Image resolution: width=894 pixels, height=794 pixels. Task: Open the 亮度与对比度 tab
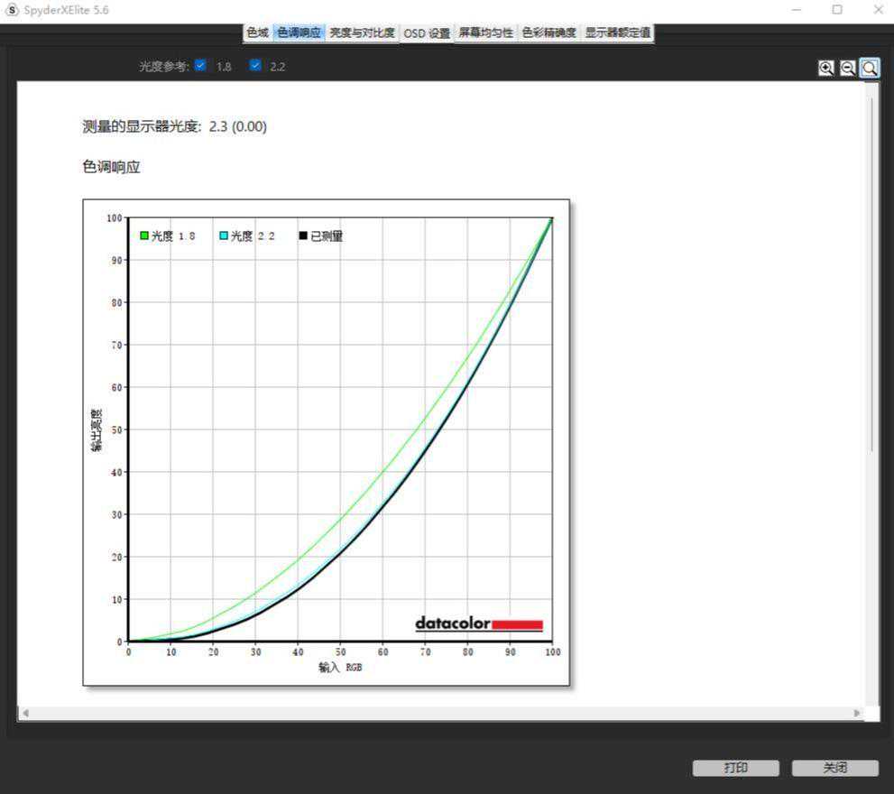pos(362,32)
